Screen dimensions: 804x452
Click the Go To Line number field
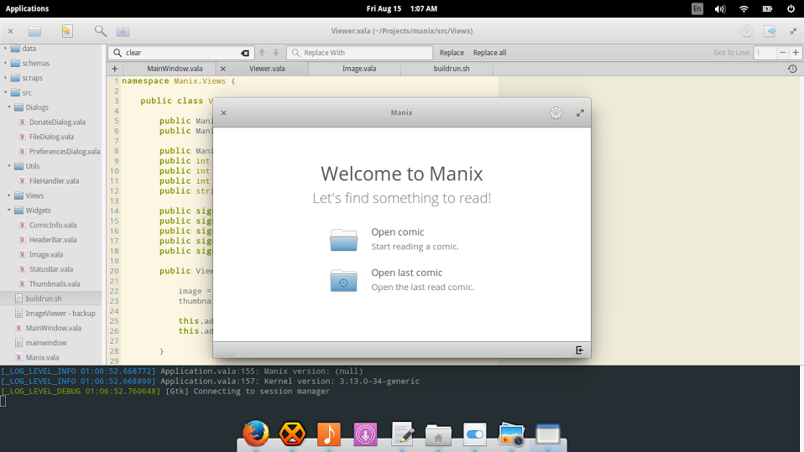[x=765, y=52]
